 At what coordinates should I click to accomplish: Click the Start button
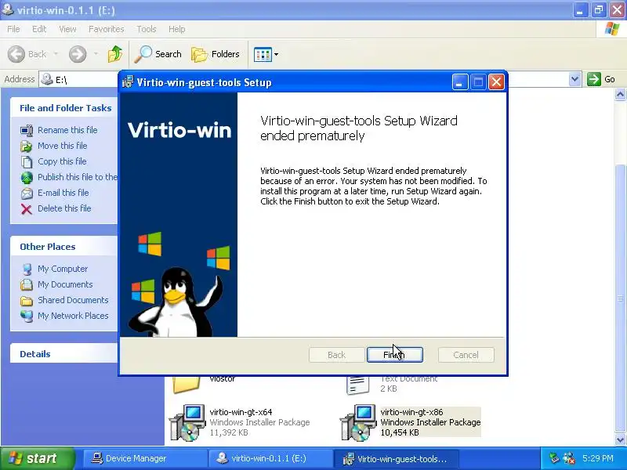pyautogui.click(x=37, y=458)
